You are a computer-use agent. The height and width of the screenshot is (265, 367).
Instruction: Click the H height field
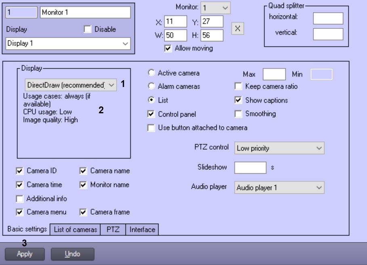click(x=212, y=35)
